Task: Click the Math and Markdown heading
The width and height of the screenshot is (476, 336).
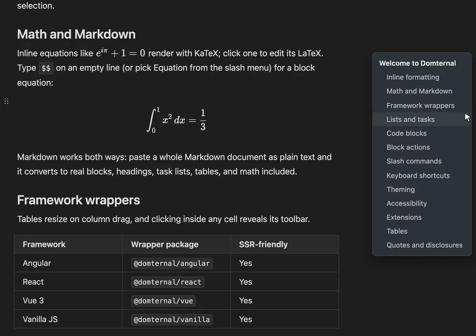Action: pyautogui.click(x=76, y=34)
